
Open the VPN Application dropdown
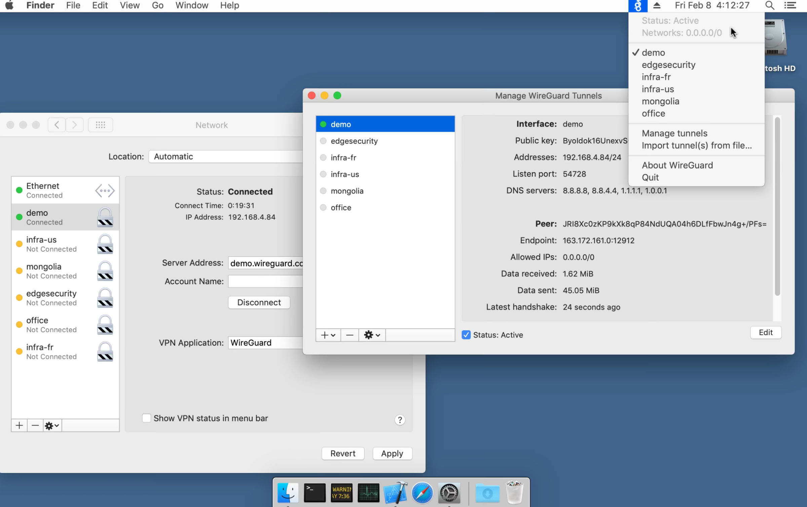(x=266, y=342)
